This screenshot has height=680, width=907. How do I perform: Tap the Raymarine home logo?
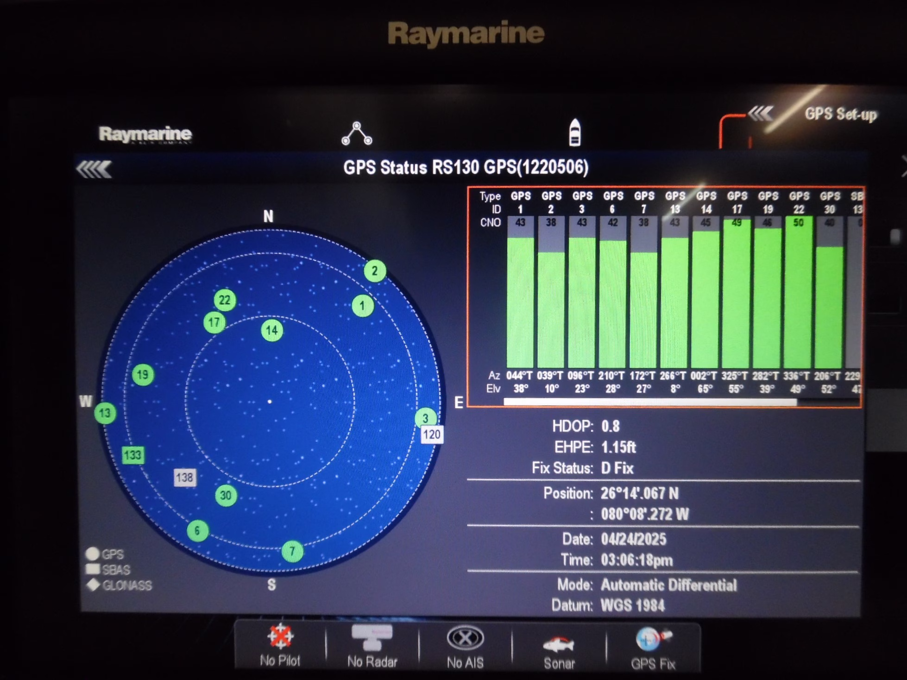[145, 134]
